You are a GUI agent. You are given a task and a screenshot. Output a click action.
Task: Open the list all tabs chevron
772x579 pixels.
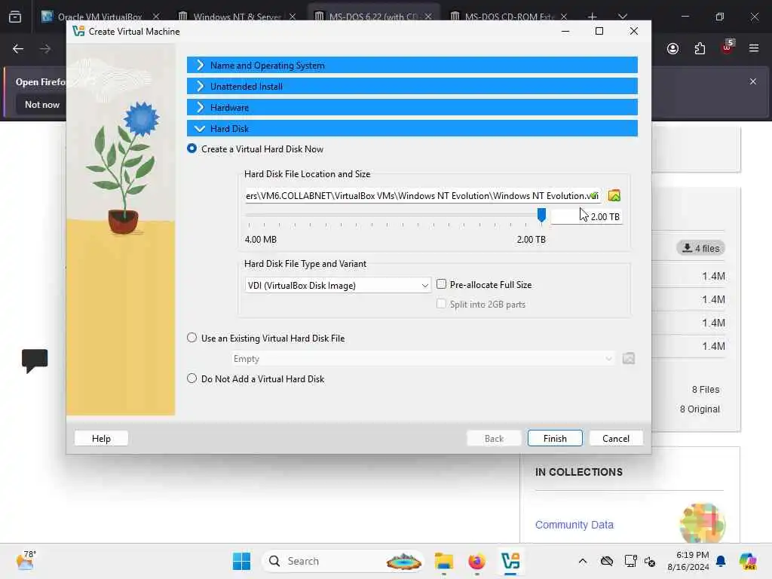(622, 17)
